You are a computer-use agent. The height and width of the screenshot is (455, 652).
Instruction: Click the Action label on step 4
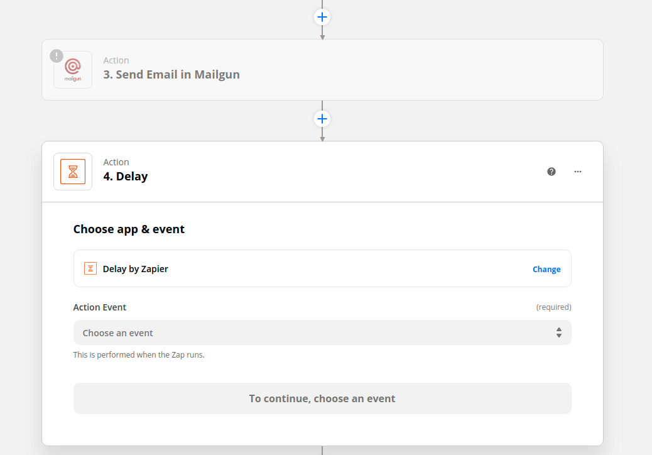[116, 162]
